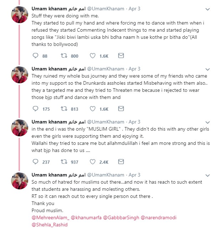The image size is (222, 231).
Task: Reply to the tweet with 88 replies
Action: point(35,56)
